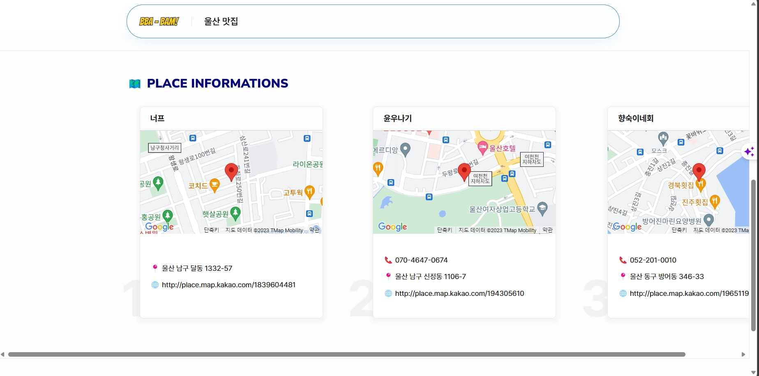759x376 pixels.
Task: Click the 남구청사거리 label on 너프 map
Action: pos(164,148)
